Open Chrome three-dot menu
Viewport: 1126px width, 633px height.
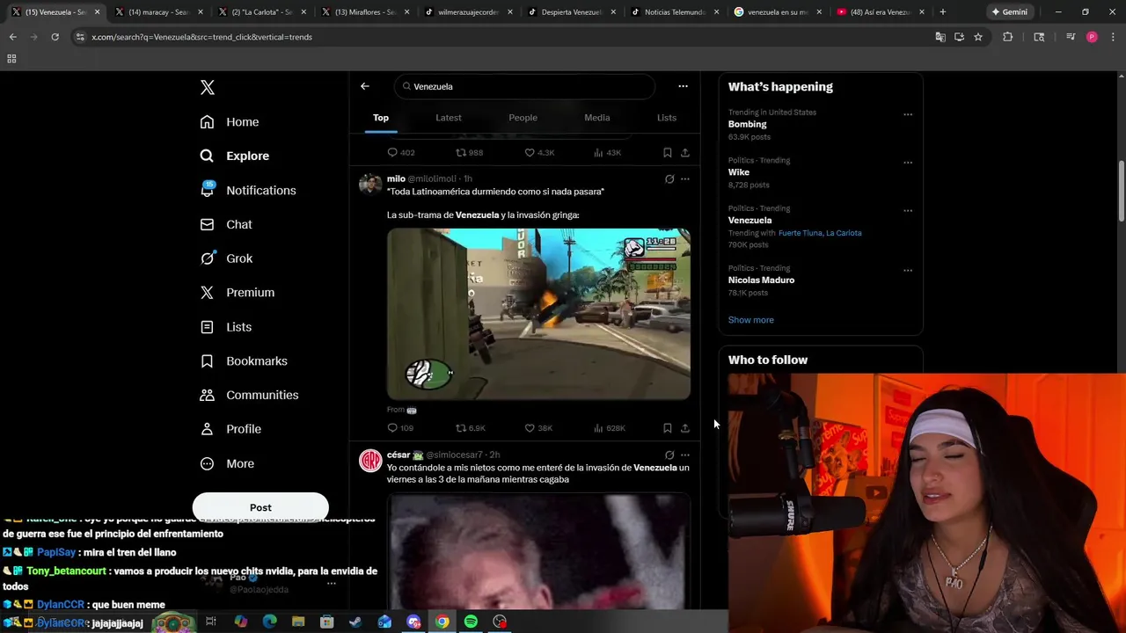click(1111, 37)
